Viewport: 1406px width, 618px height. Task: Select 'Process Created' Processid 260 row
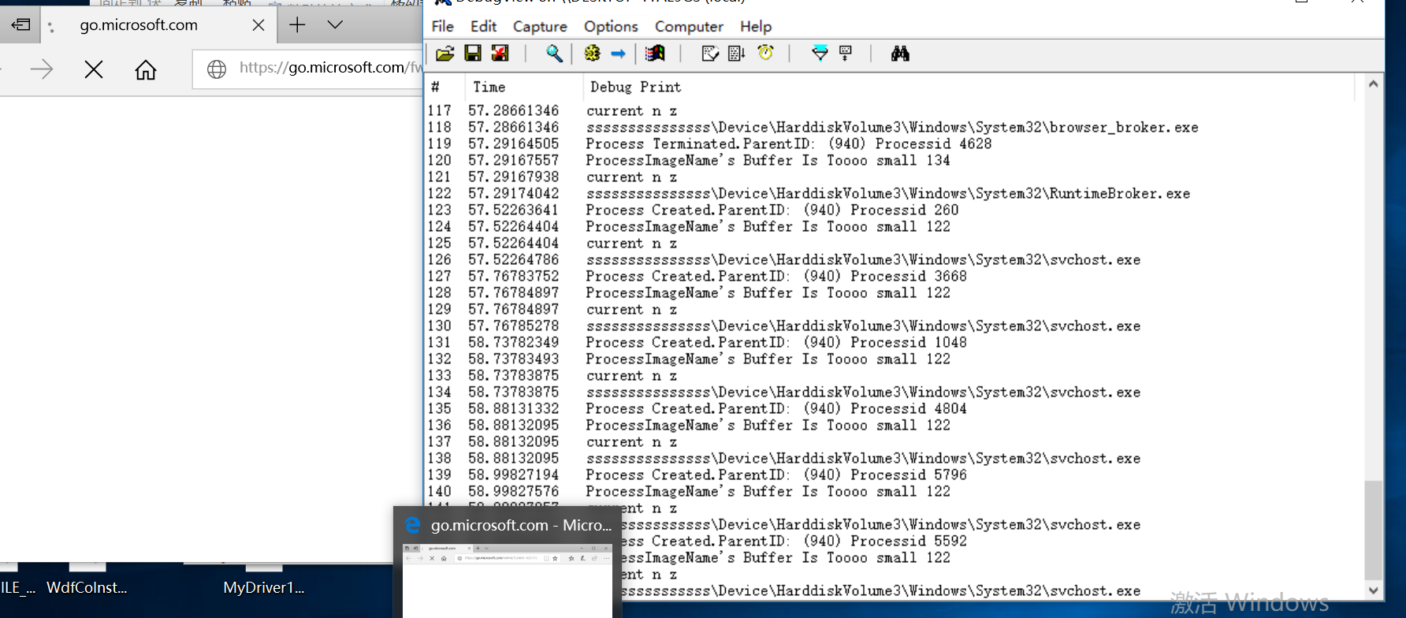891,210
